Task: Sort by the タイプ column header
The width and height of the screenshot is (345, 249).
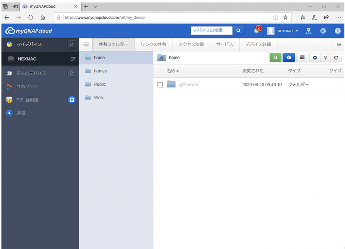Action: click(294, 71)
